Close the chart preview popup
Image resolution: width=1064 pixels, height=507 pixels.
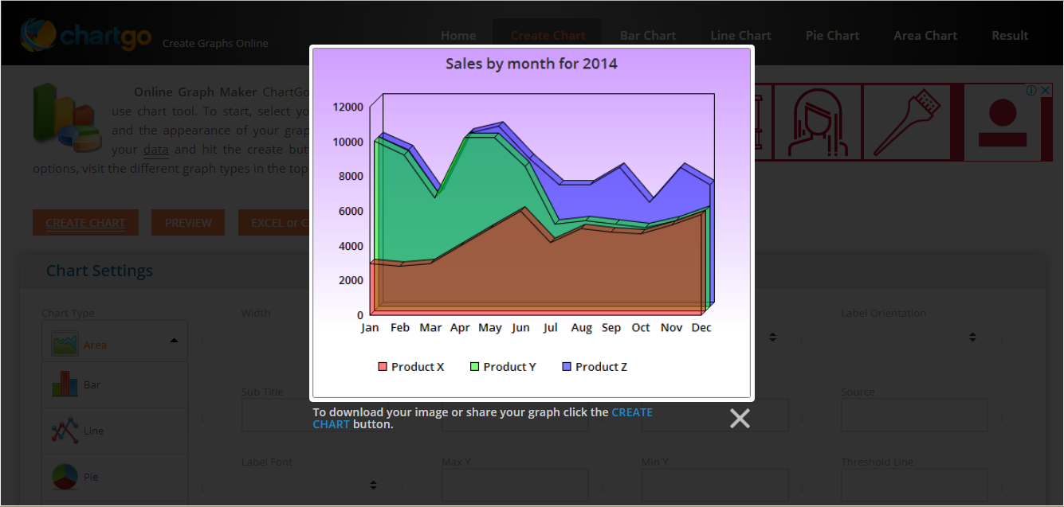point(740,419)
